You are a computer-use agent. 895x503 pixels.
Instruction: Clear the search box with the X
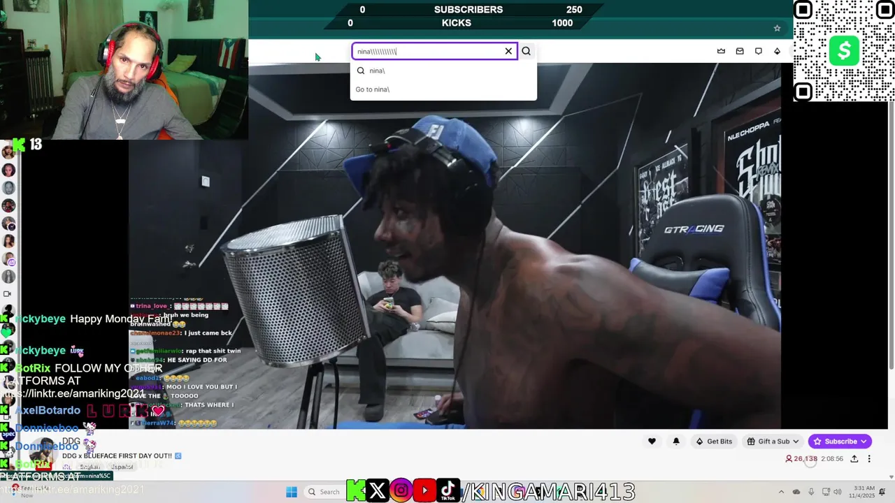point(508,51)
